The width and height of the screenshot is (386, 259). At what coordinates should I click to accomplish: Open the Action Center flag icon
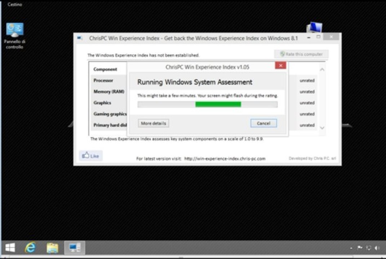(360, 248)
